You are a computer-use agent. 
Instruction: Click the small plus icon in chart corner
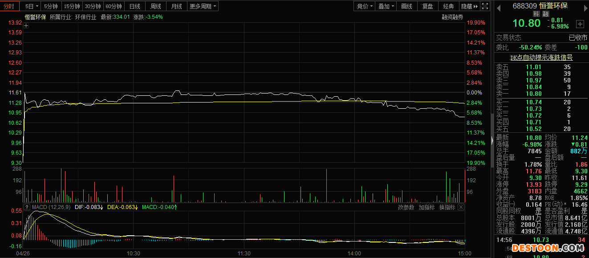[x=26, y=26]
